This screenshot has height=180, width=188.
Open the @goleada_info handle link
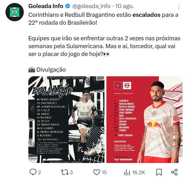click(91, 6)
